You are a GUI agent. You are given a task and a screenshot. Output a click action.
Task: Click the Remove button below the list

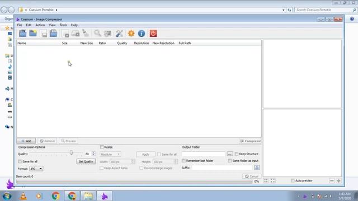coord(48,141)
